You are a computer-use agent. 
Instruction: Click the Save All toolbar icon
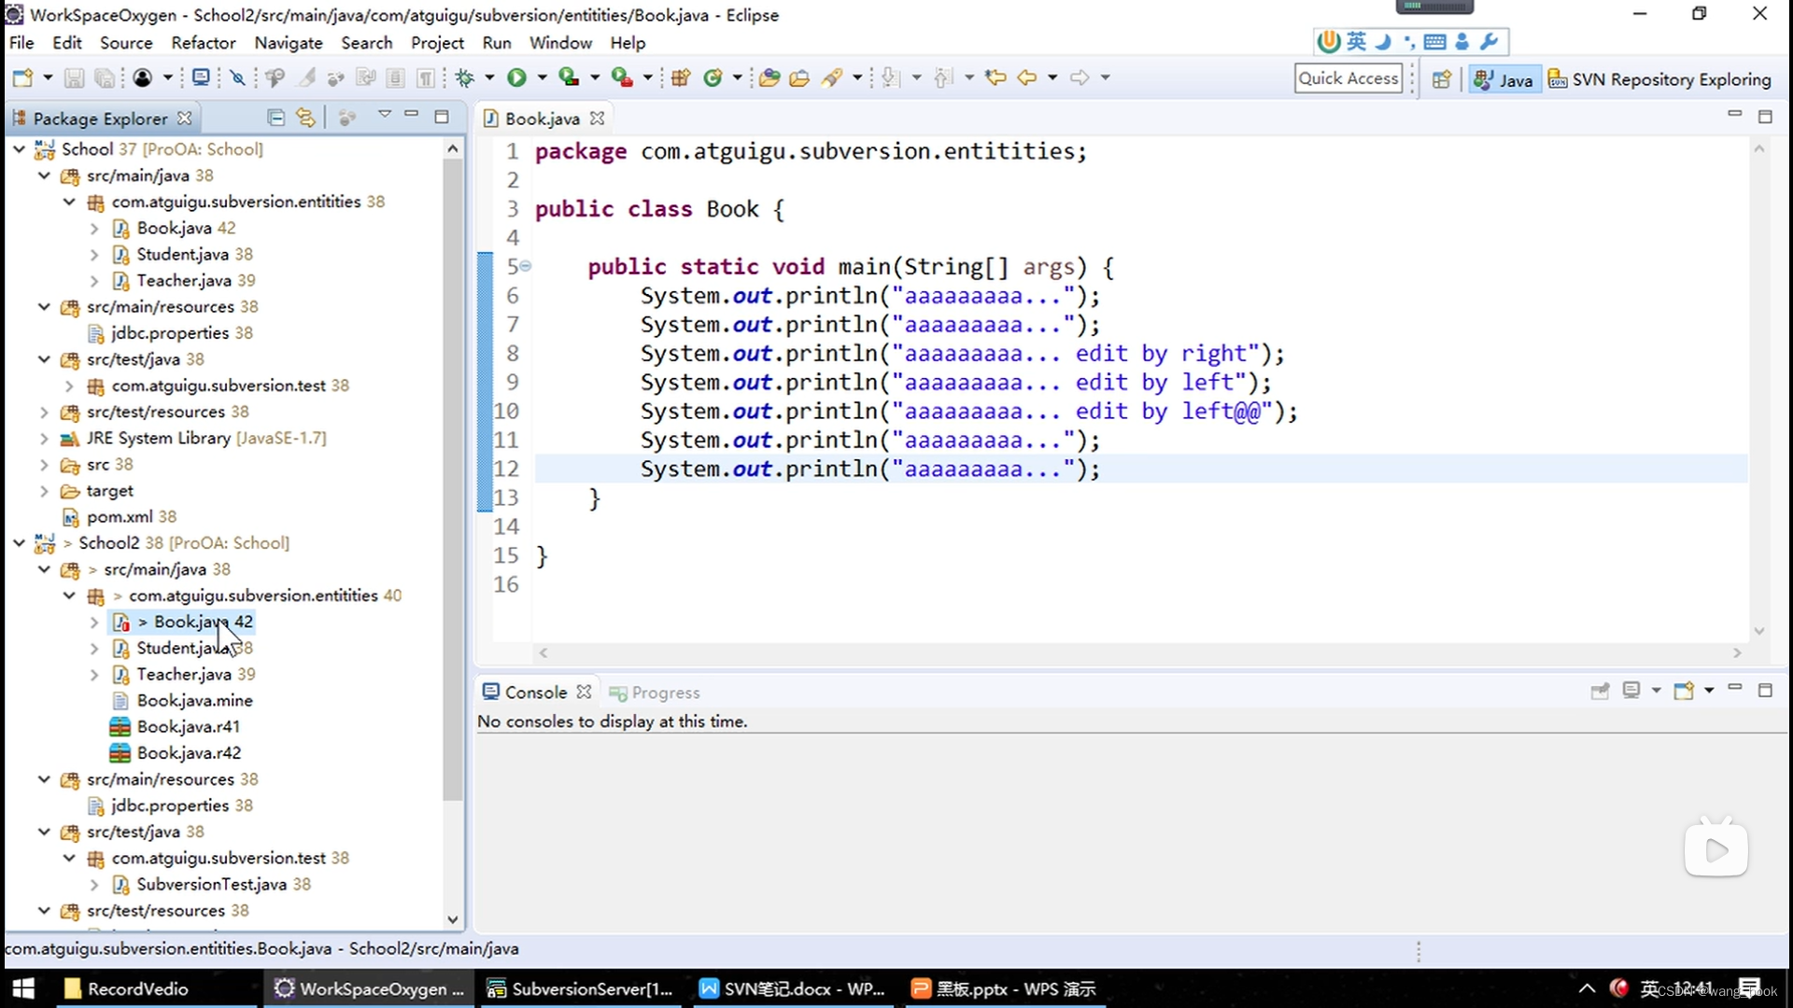point(105,77)
